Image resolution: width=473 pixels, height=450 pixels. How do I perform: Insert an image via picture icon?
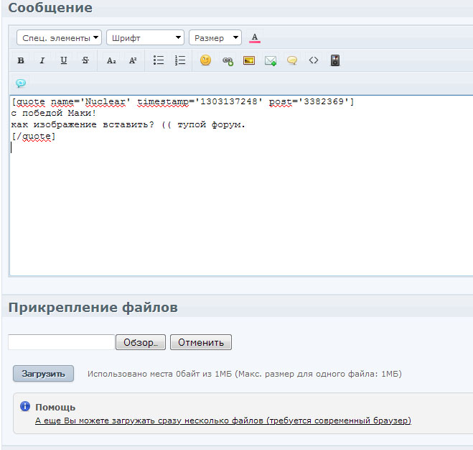[x=249, y=60]
